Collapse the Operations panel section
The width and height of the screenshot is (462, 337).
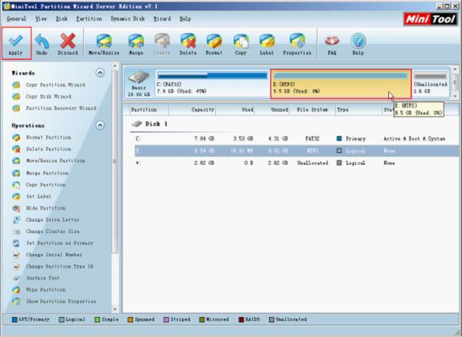(x=100, y=125)
